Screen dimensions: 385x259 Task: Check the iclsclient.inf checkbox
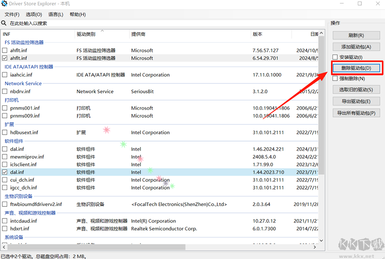tap(5, 164)
